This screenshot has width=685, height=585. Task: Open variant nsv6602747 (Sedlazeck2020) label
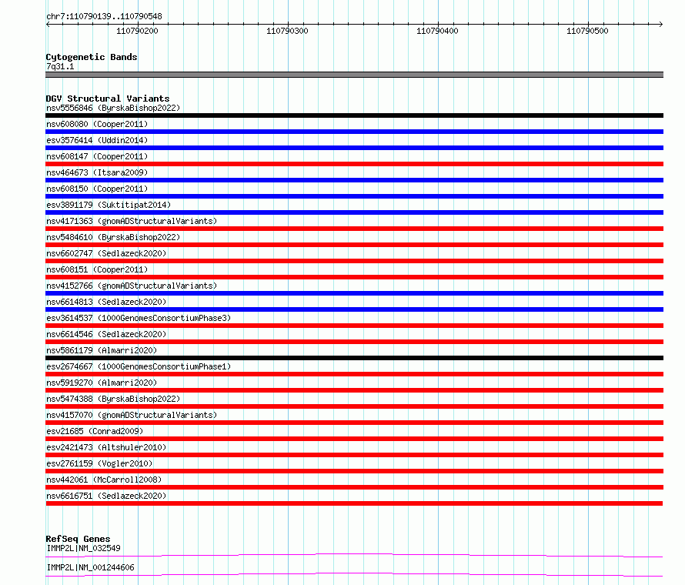(x=106, y=253)
